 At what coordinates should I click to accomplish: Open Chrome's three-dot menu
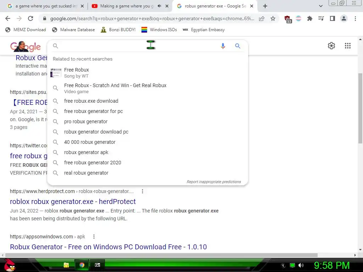pos(355,18)
